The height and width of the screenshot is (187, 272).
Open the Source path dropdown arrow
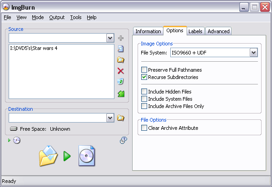110,38
